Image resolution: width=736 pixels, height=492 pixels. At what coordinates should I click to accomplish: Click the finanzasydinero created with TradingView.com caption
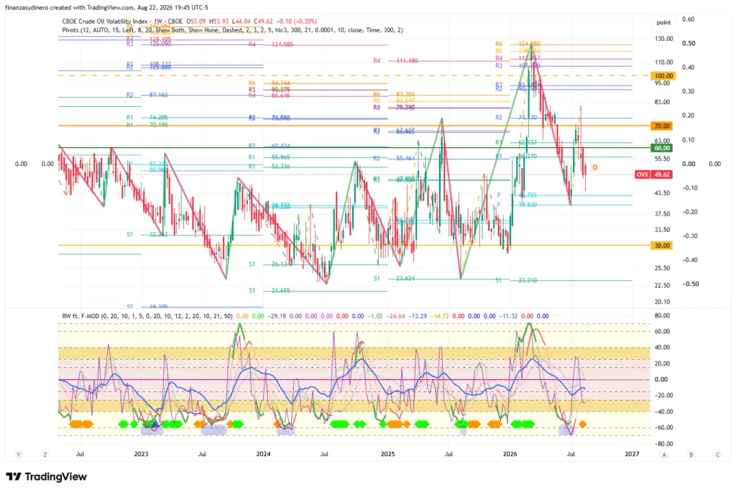coord(106,7)
